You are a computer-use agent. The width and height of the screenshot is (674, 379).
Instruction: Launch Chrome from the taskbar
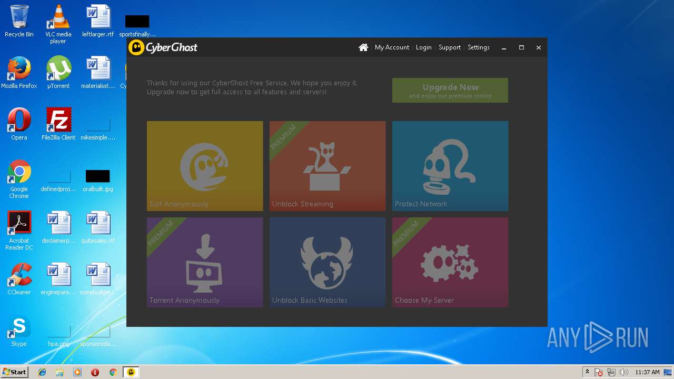113,372
